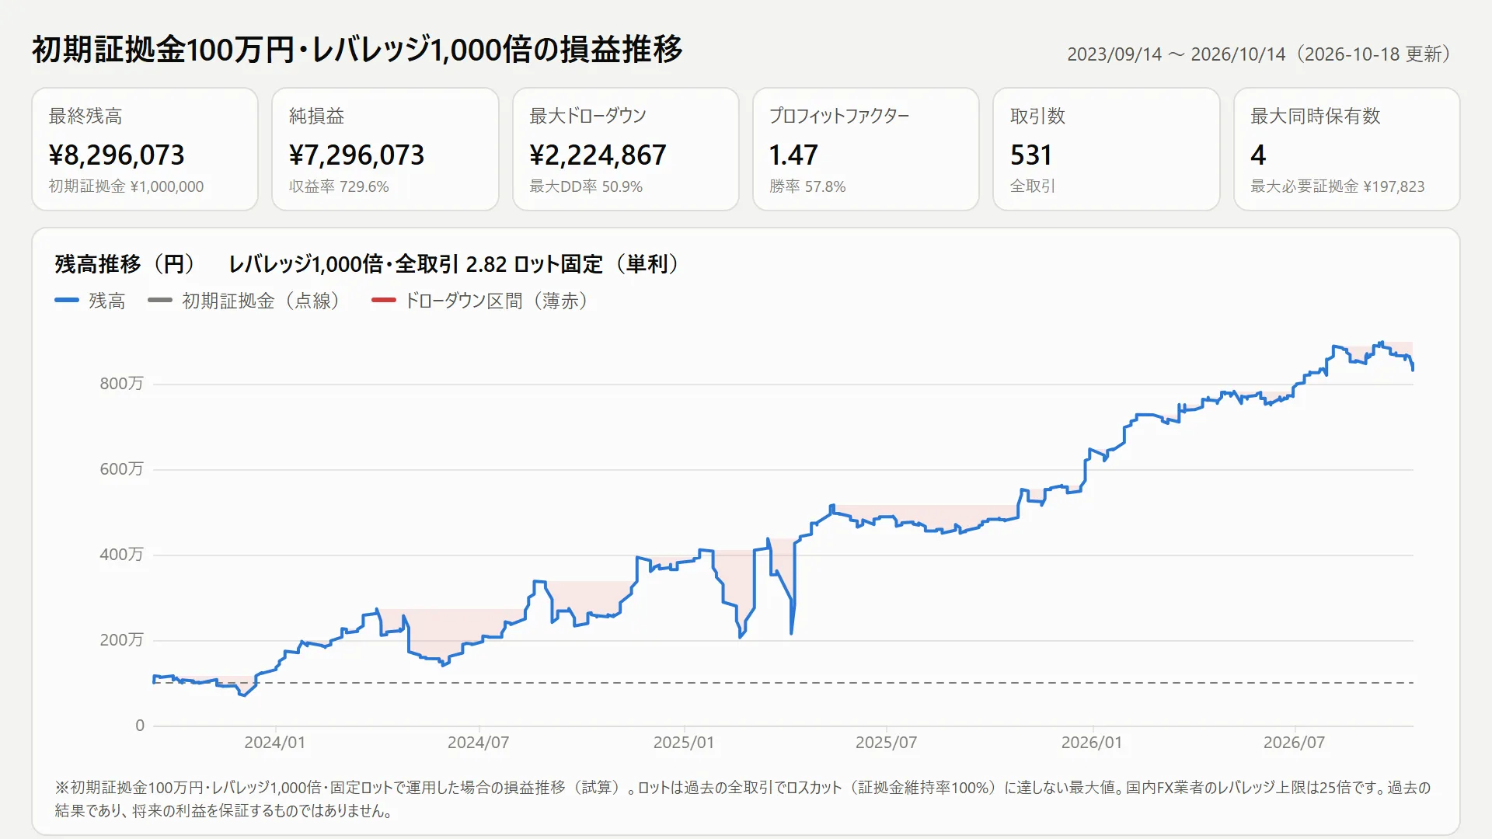
Task: Click the 取引数 card label
Action: click(1037, 116)
